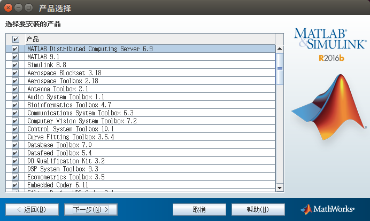Uncheck the DO Qualification Kit 3.2 checkbox
The height and width of the screenshot is (221, 370).
pyautogui.click(x=15, y=161)
